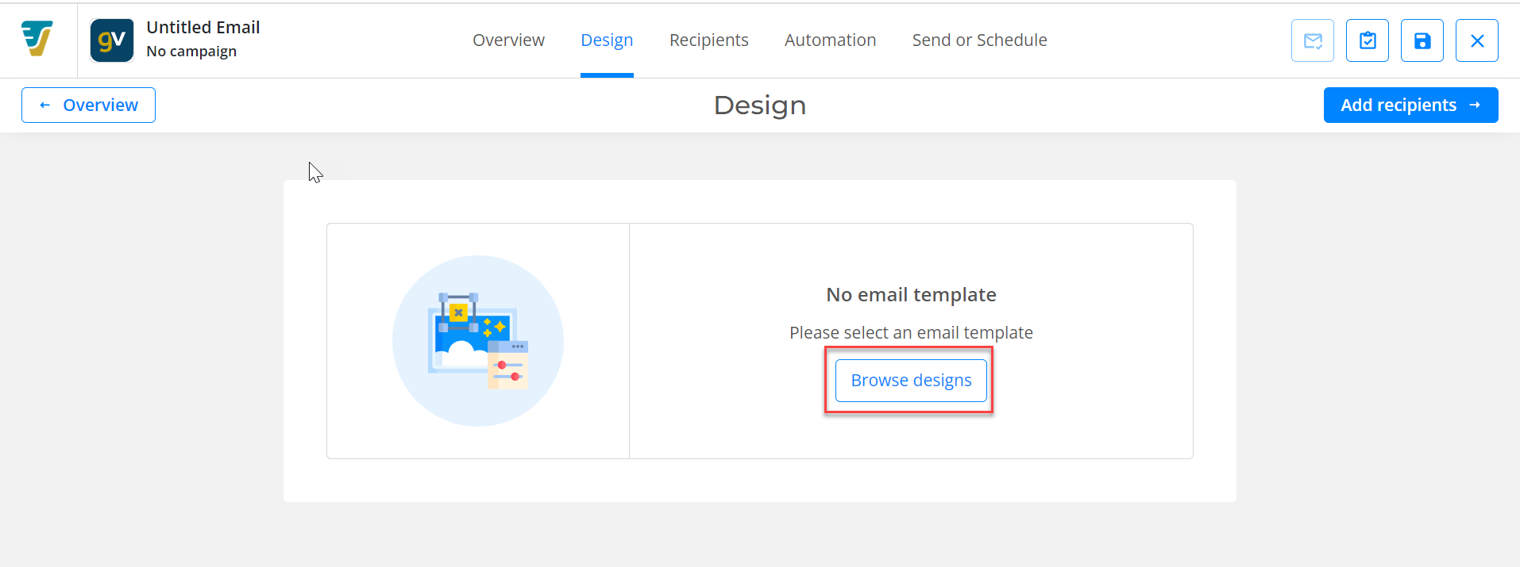The width and height of the screenshot is (1520, 567).
Task: Click the template design illustration
Action: click(478, 341)
